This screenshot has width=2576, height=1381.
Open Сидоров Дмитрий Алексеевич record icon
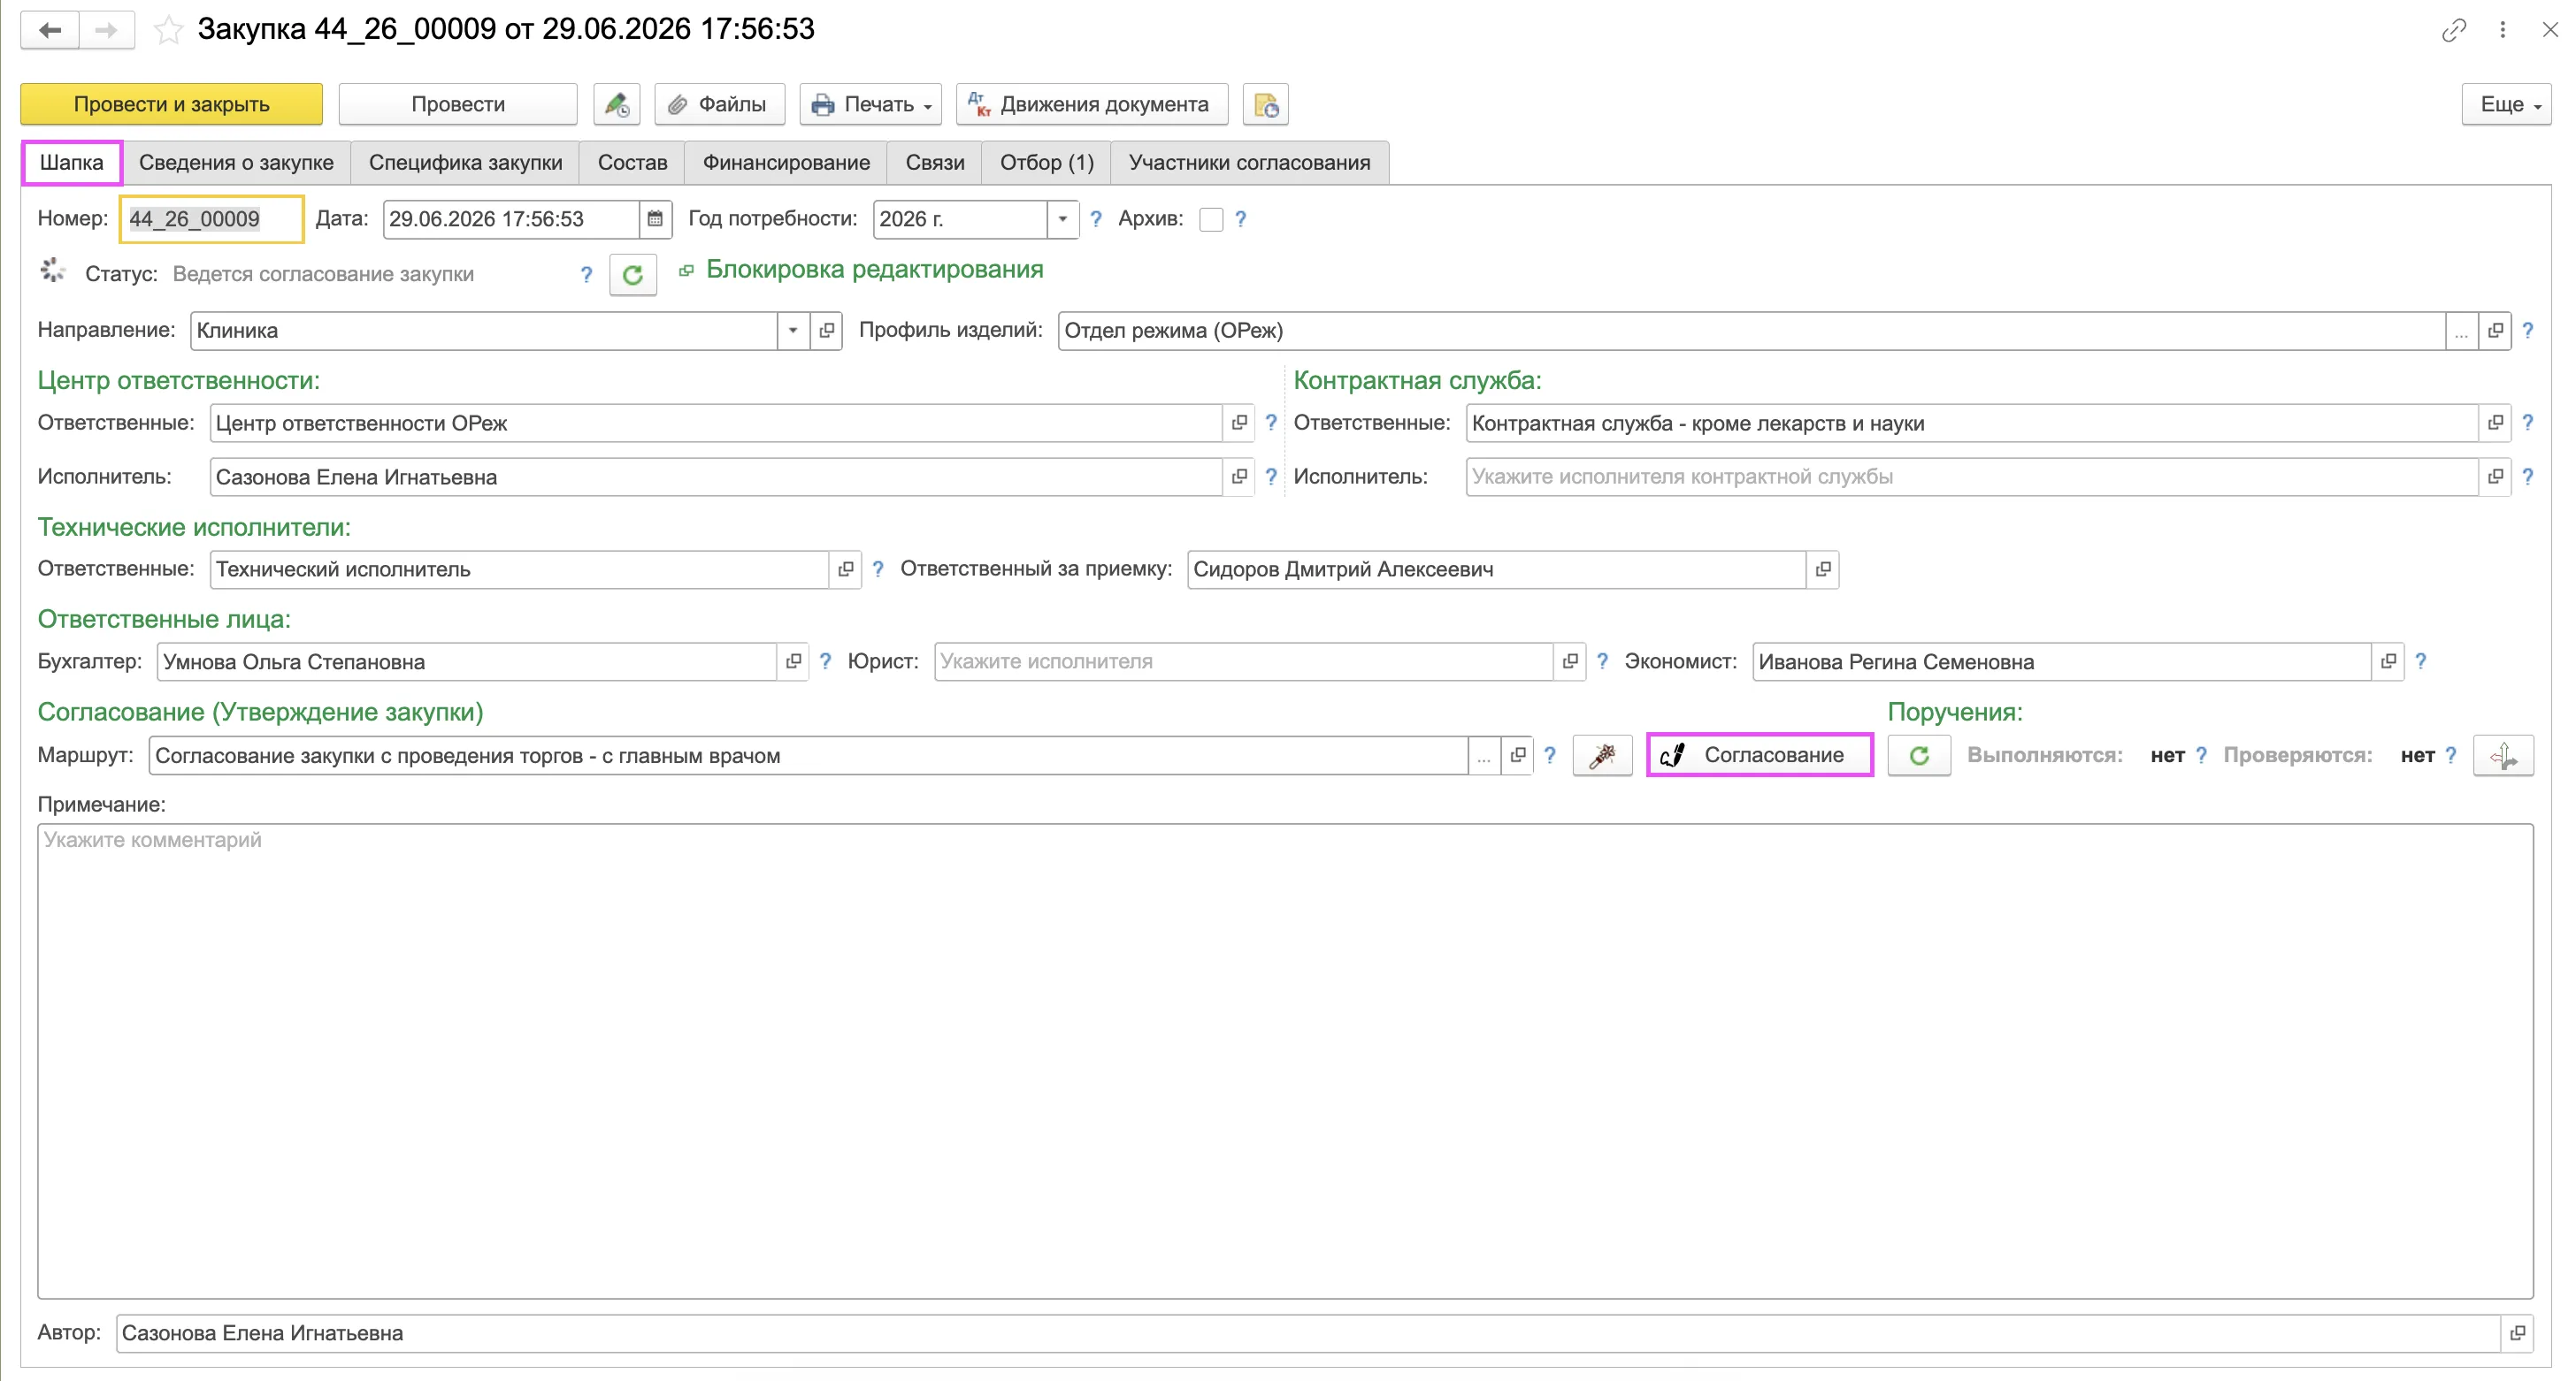[x=1823, y=568]
